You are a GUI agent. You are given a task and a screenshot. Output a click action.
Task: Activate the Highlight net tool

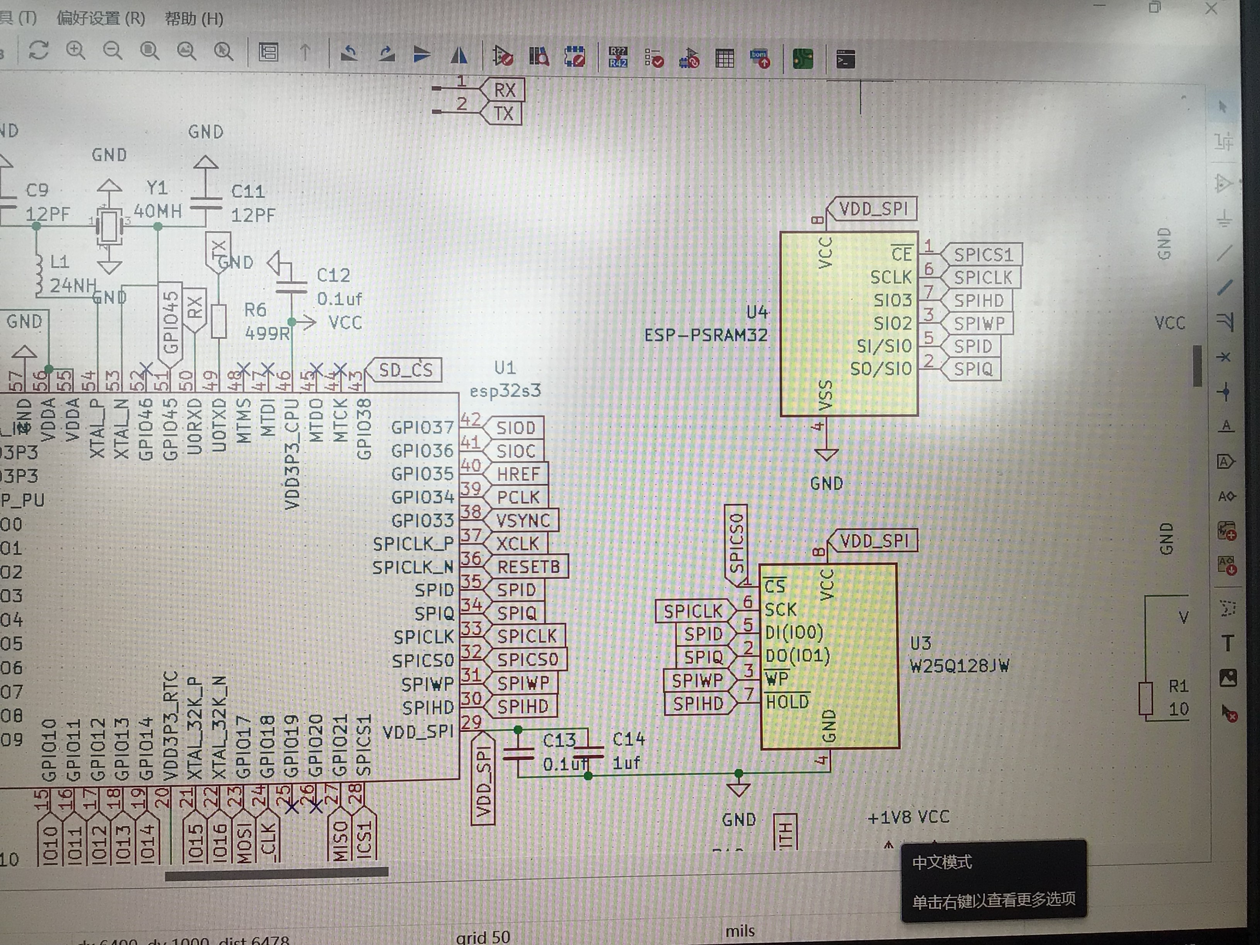tap(1224, 141)
